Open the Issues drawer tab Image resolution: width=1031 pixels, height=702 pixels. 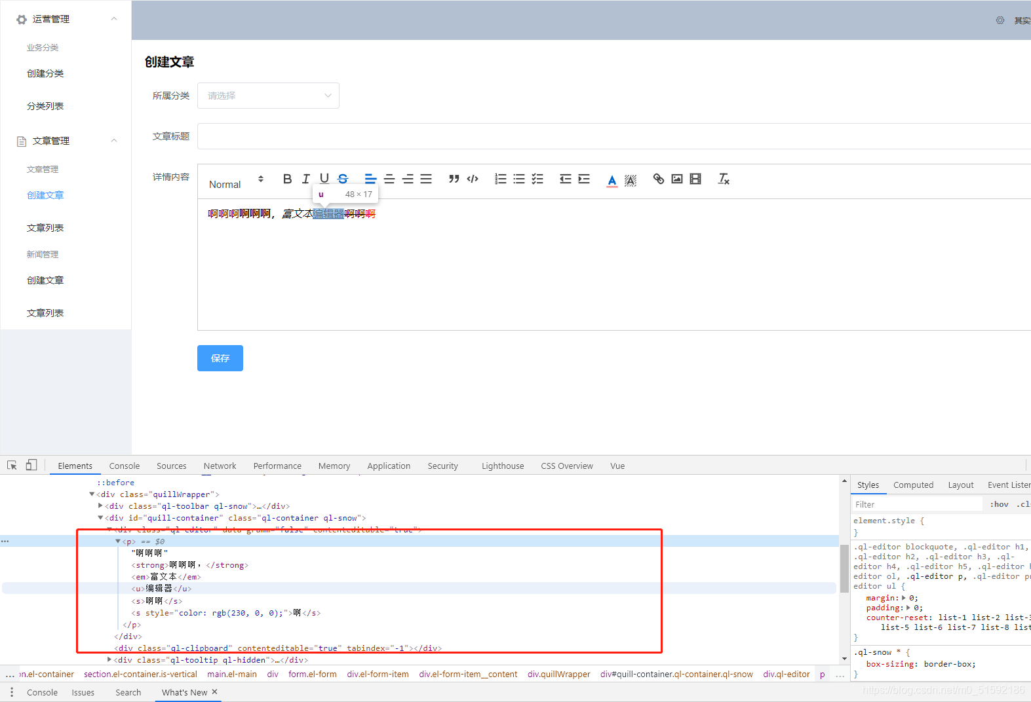coord(83,692)
